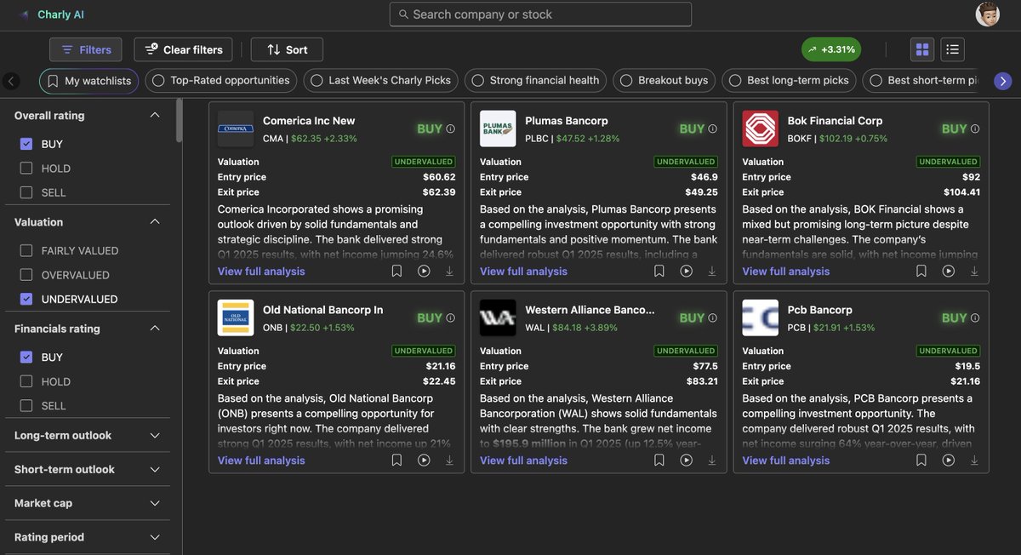Uncheck BUY under Financials rating
The height and width of the screenshot is (555, 1021).
26,358
